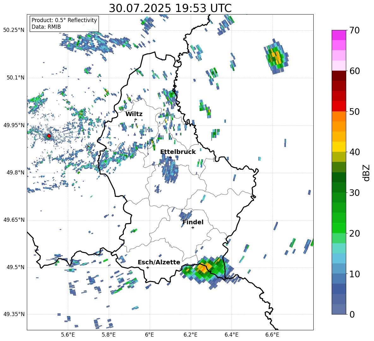This screenshot has height=341, width=374.
Task: Click the Esch/Alzette station cross marker
Action: tap(148, 268)
